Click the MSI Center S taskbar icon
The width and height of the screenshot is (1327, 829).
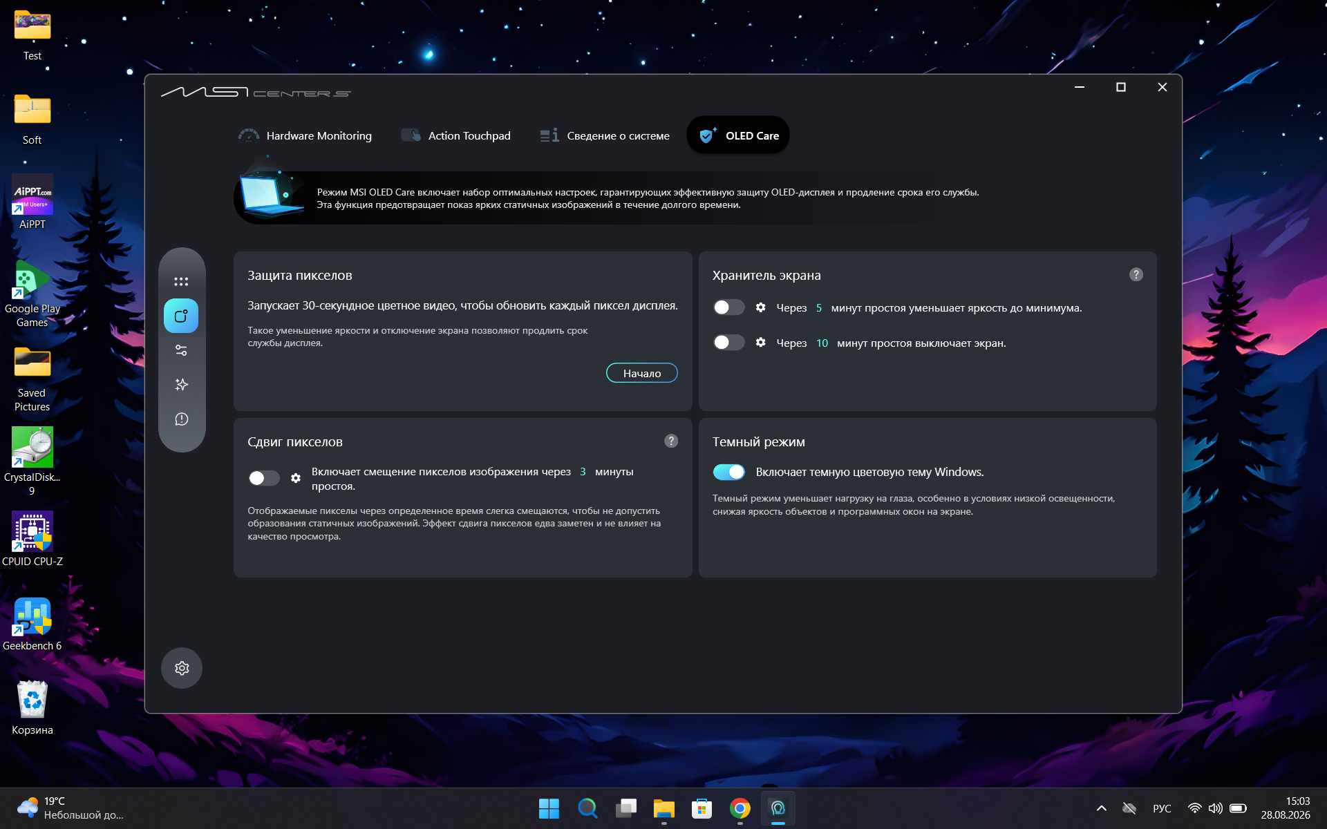[778, 808]
